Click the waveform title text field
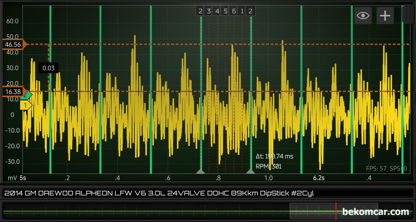 (207, 193)
